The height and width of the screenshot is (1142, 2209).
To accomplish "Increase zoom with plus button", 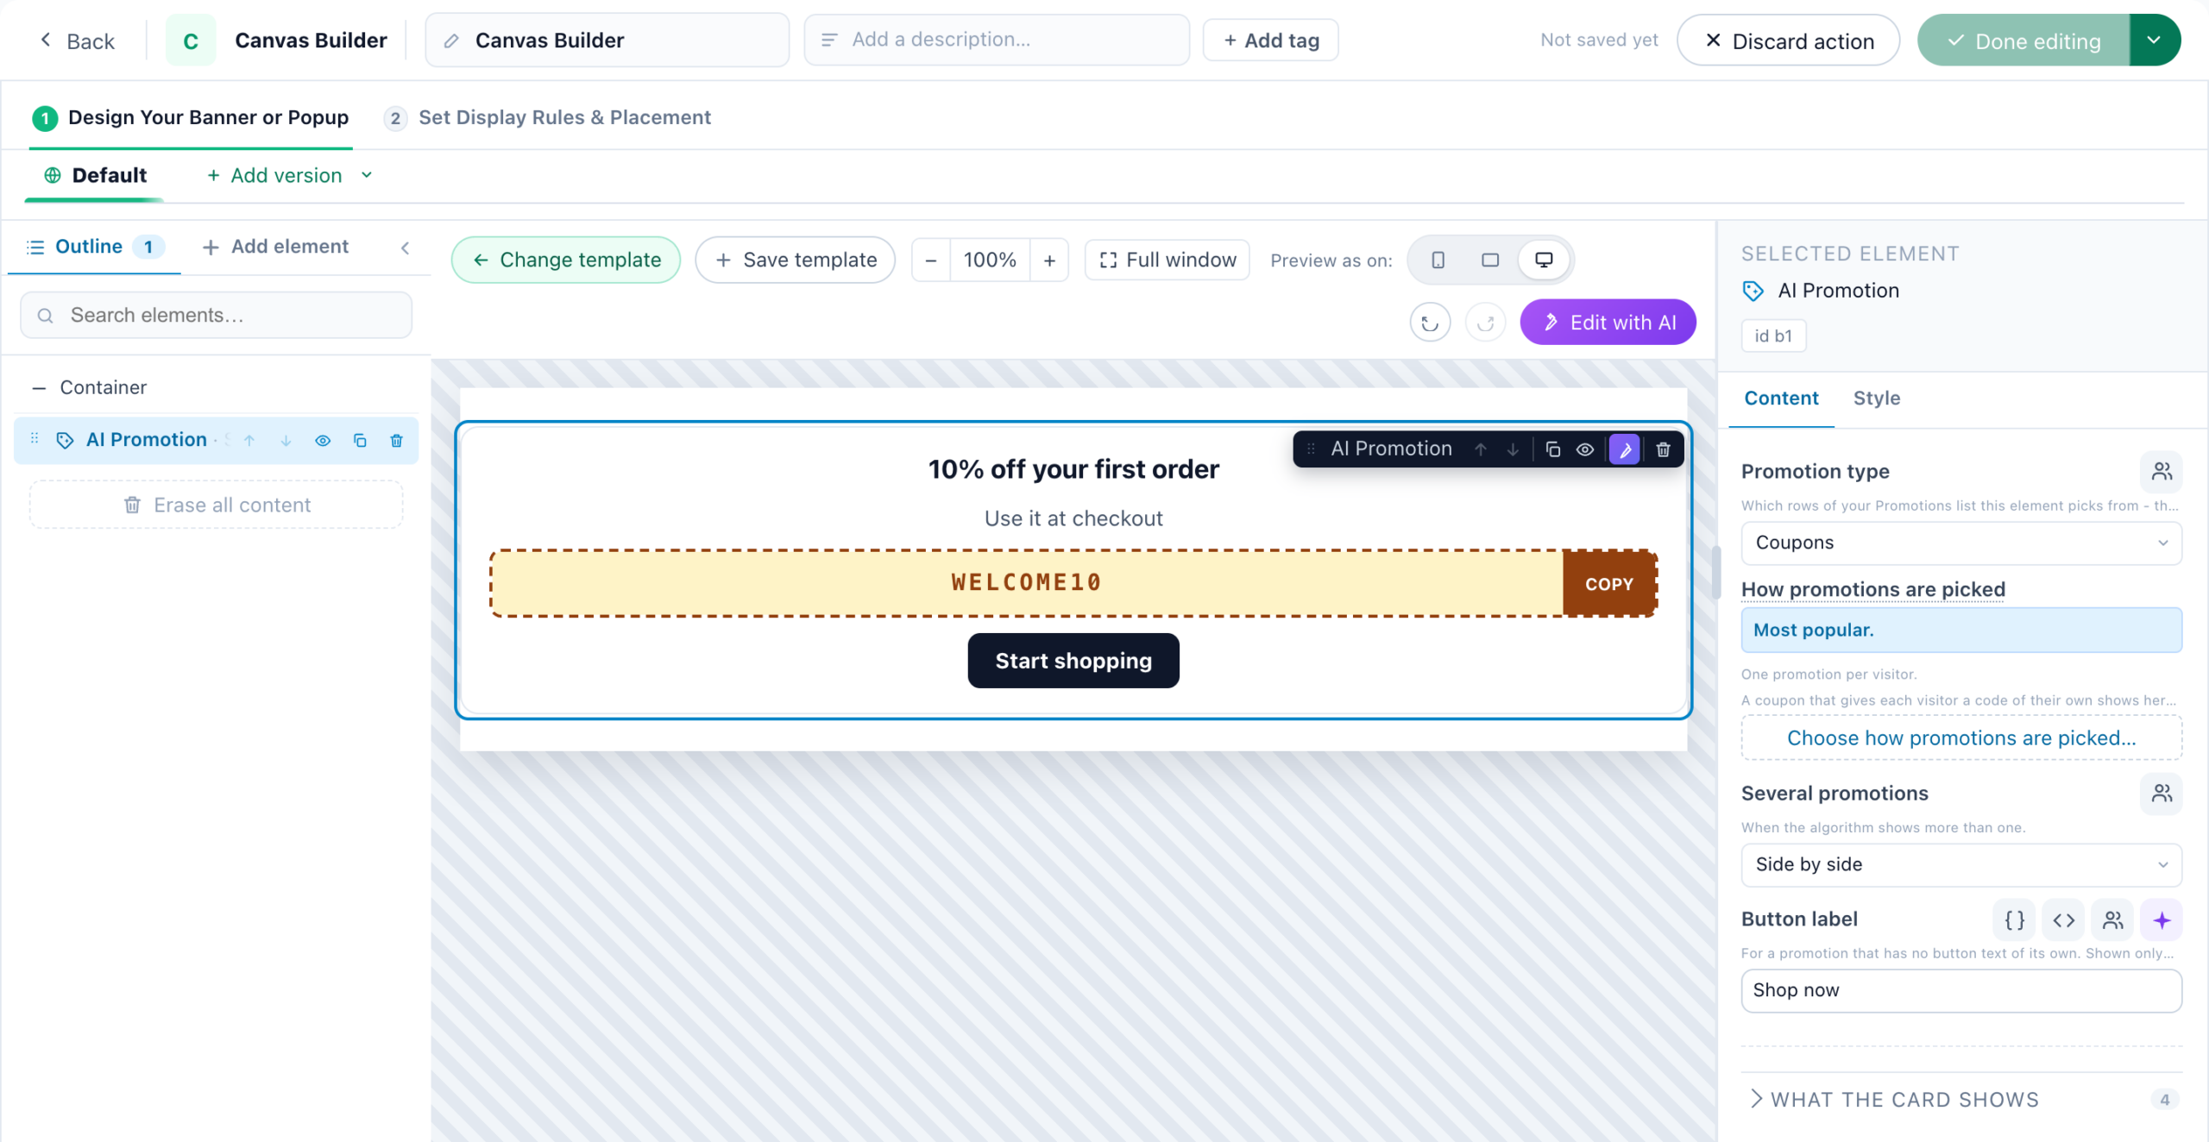I will tap(1049, 260).
